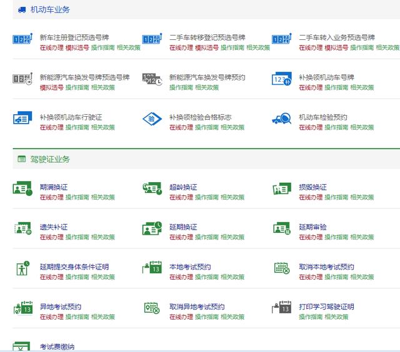Click the 异地考试预约 calendar icon
The width and height of the screenshot is (400, 352).
click(23, 308)
